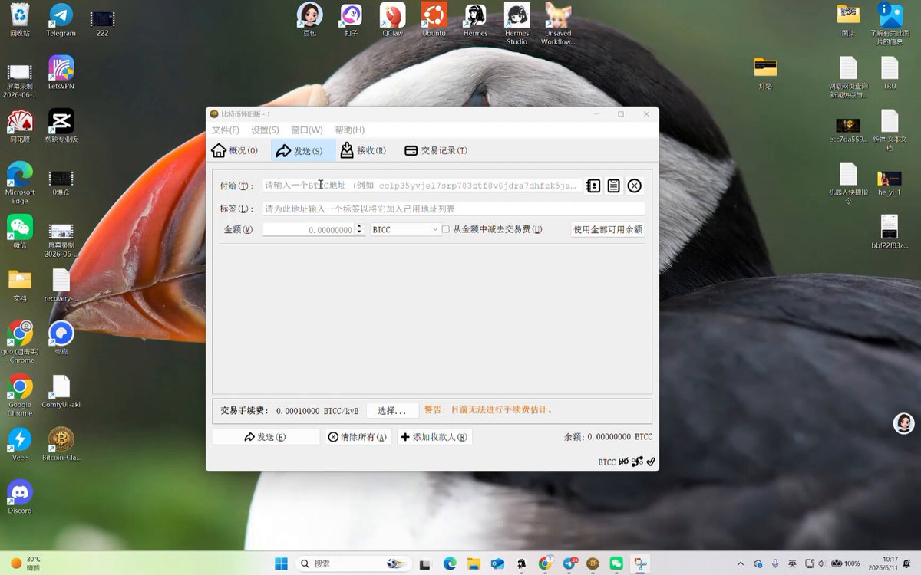Click the 使用全部可用余额 button
Screen dimensions: 921x575
pos(608,229)
